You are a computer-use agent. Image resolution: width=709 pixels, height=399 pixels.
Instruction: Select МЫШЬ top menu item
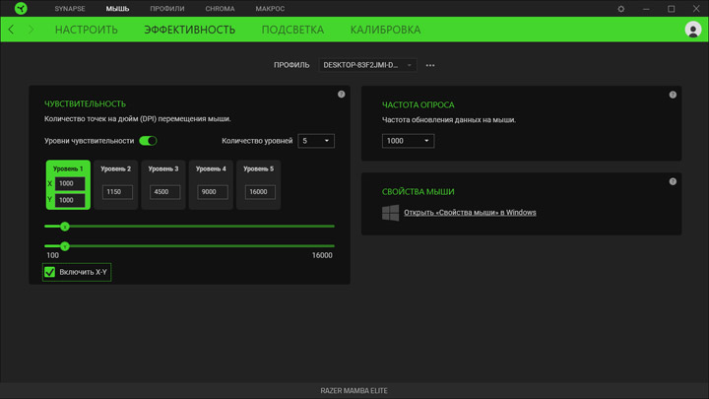tap(117, 9)
